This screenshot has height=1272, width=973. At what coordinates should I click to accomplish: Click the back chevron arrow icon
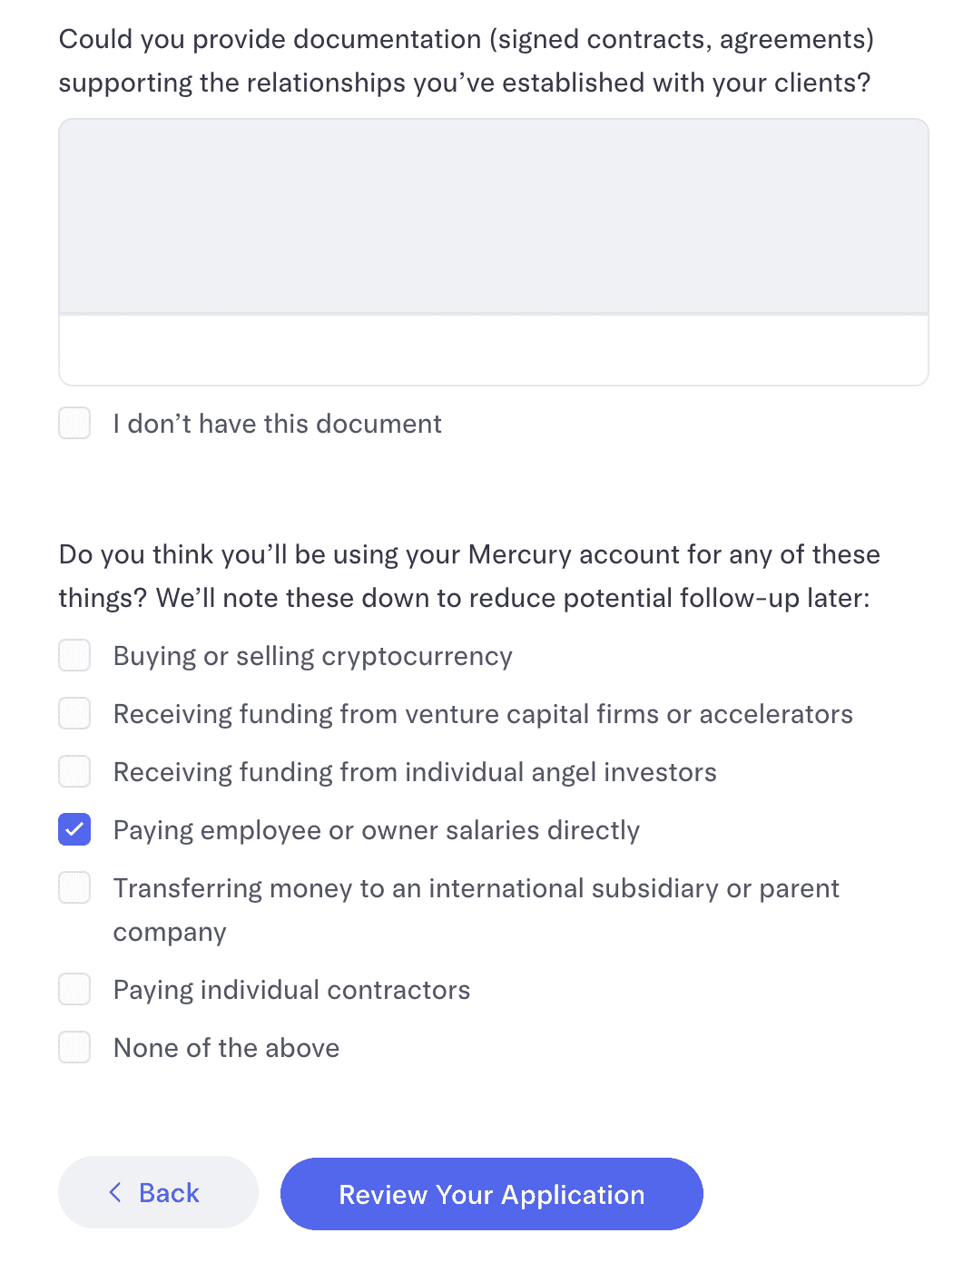click(x=115, y=1192)
